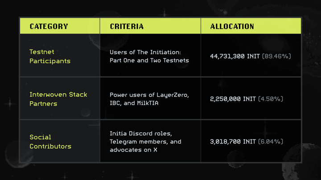Select the Testnet Participants category label
Screen dimensions: 321x180
pos(50,56)
